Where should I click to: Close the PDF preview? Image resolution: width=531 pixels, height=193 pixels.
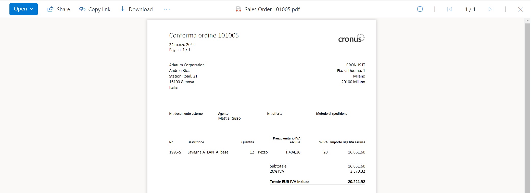tap(521, 9)
